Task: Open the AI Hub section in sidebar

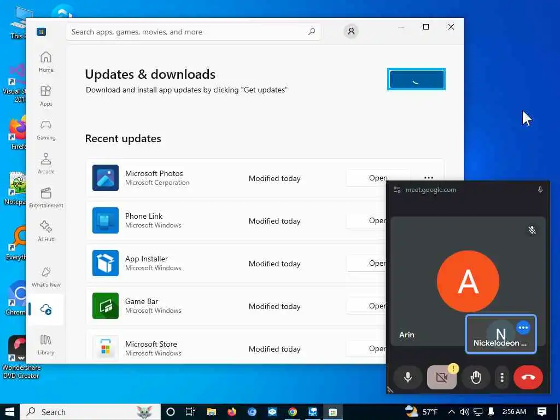Action: [x=46, y=231]
